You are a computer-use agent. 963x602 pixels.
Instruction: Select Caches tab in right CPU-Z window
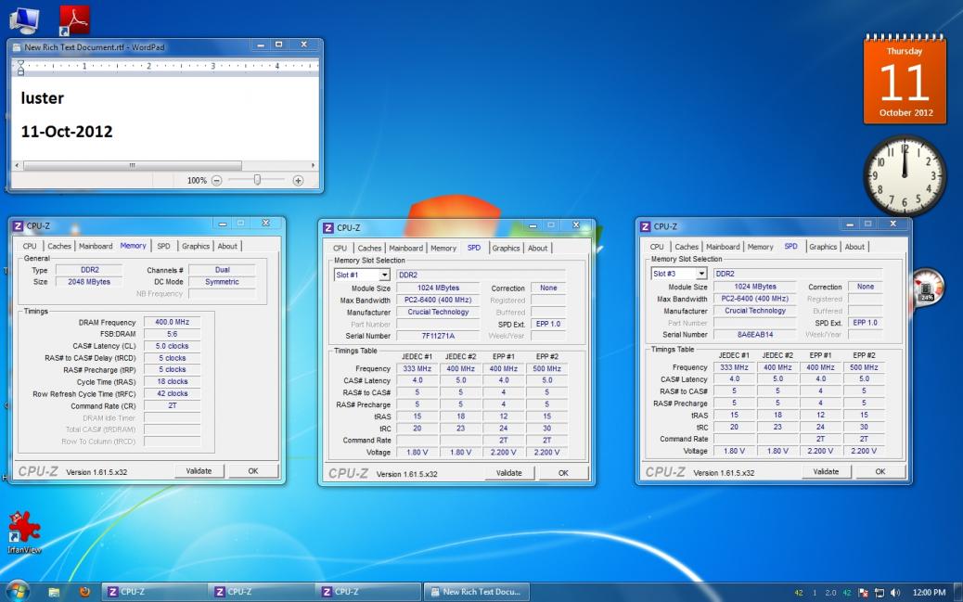687,247
